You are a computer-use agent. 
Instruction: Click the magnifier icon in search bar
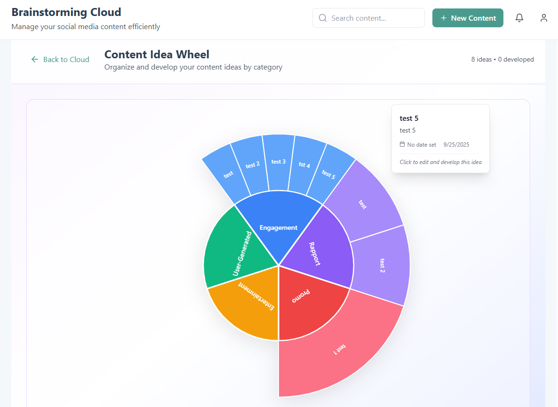(x=323, y=17)
